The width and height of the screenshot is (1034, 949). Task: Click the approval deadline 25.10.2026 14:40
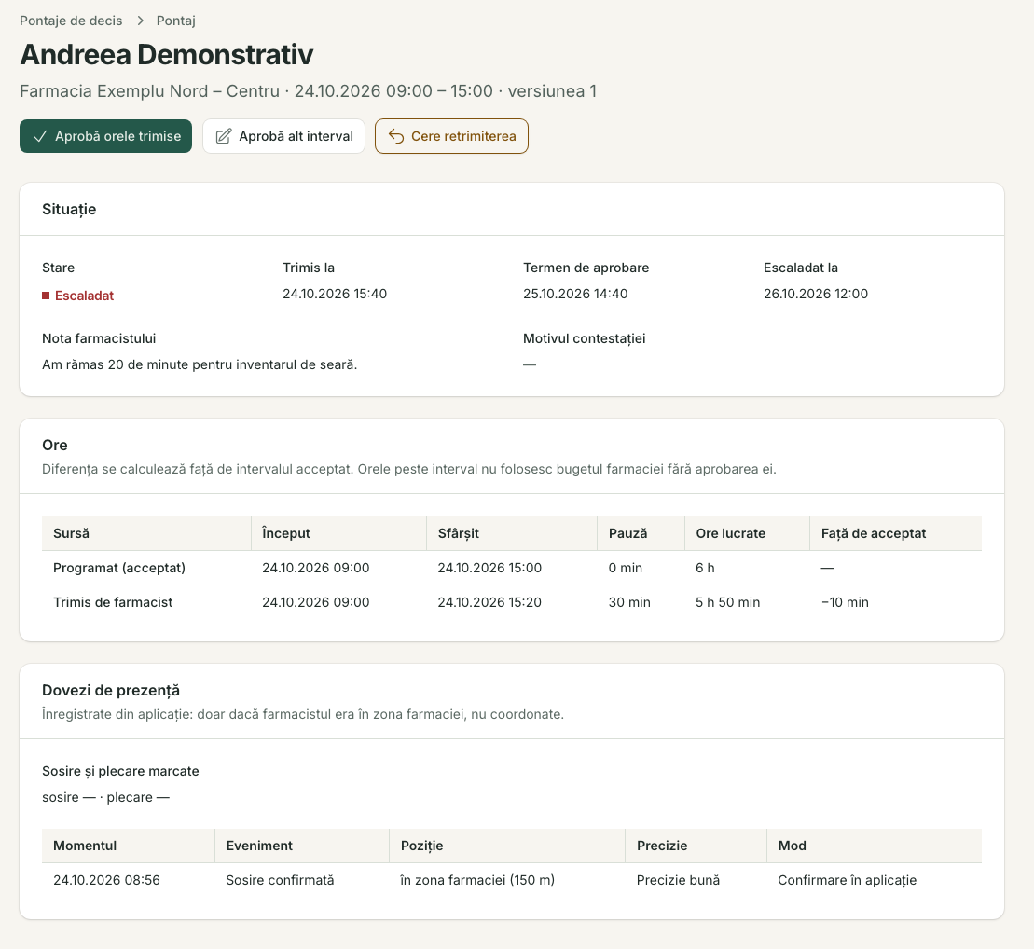pos(575,295)
